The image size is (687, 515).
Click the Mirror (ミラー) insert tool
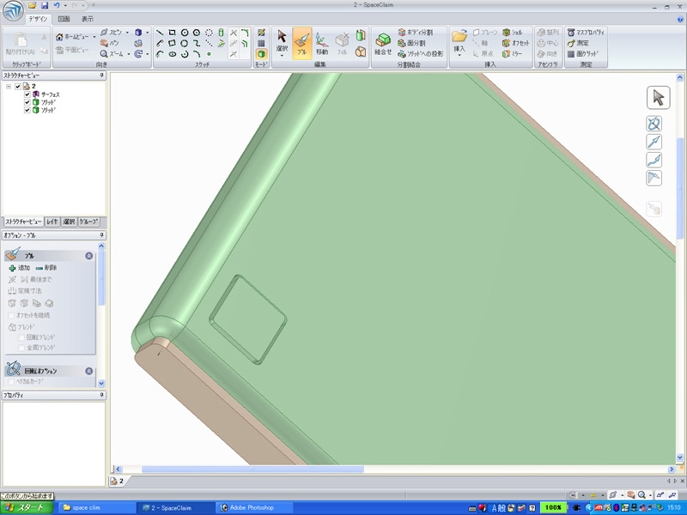tap(512, 53)
